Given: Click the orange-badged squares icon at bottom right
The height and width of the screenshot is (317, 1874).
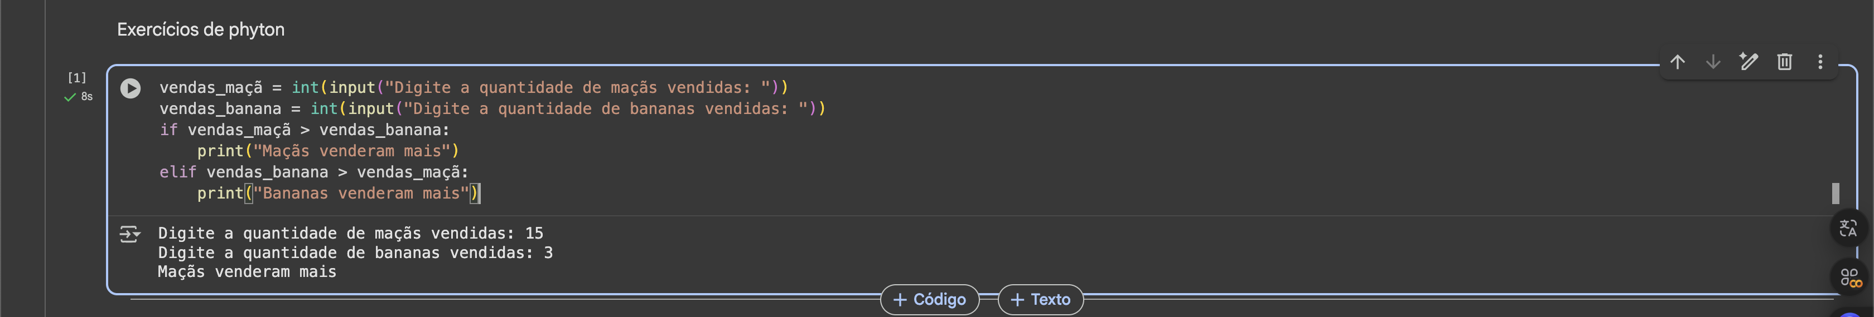Looking at the screenshot, I should [1849, 277].
